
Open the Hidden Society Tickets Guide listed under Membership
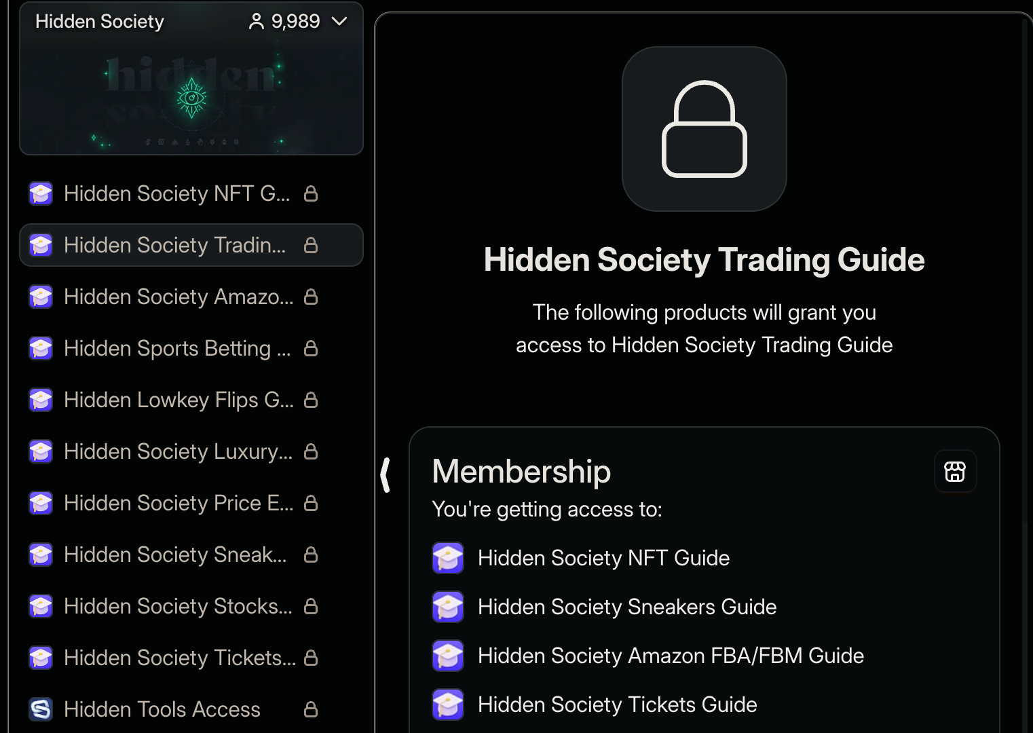point(617,704)
